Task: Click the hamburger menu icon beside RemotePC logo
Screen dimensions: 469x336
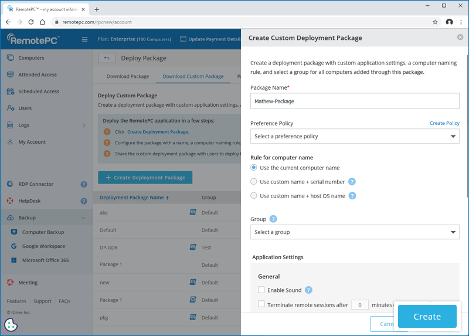Action: 84,39
